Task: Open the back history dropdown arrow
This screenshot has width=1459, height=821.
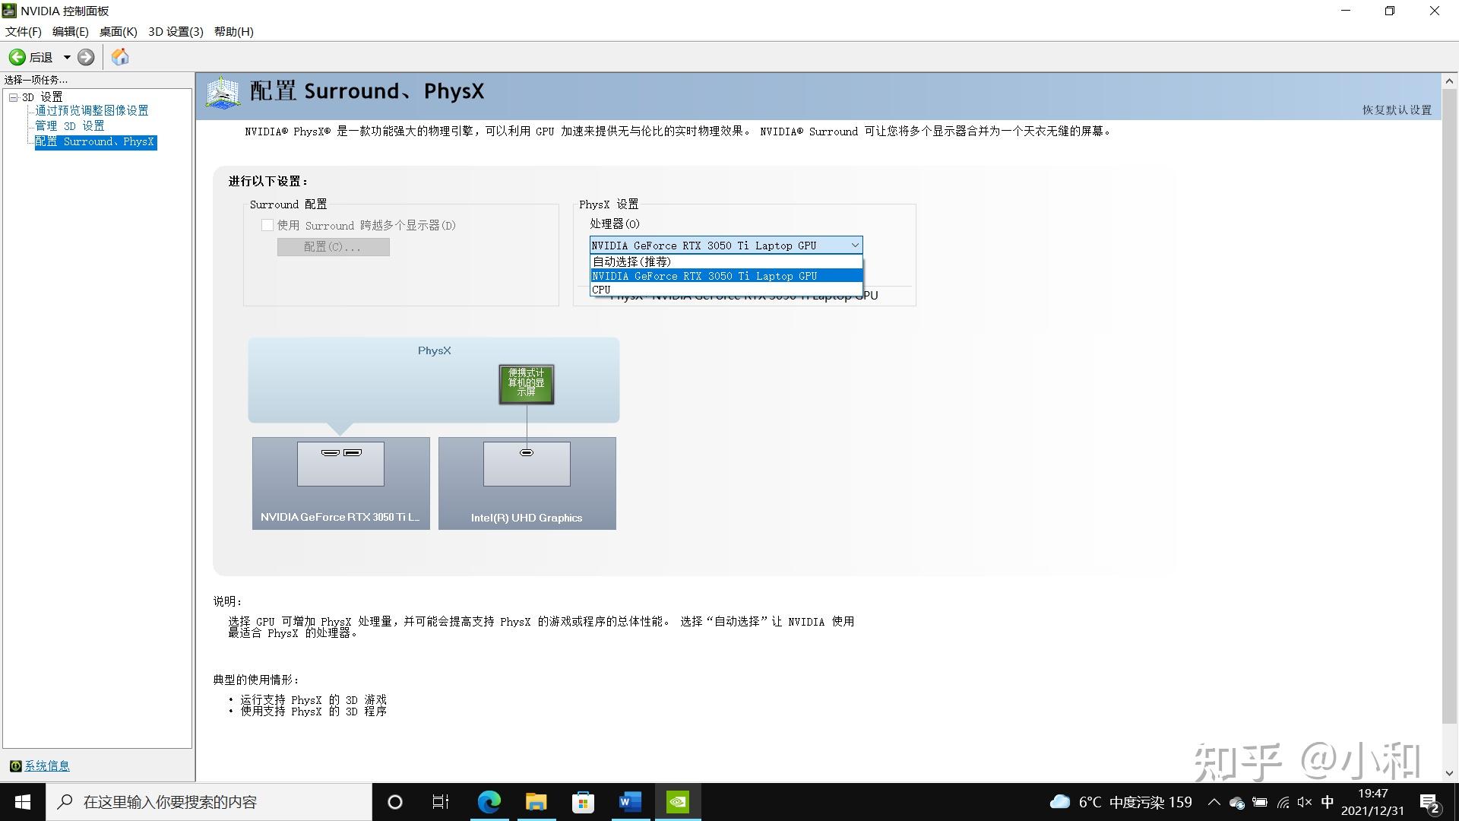Action: coord(67,57)
